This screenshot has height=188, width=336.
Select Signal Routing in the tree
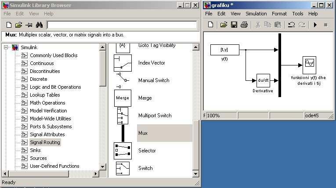[45, 142]
